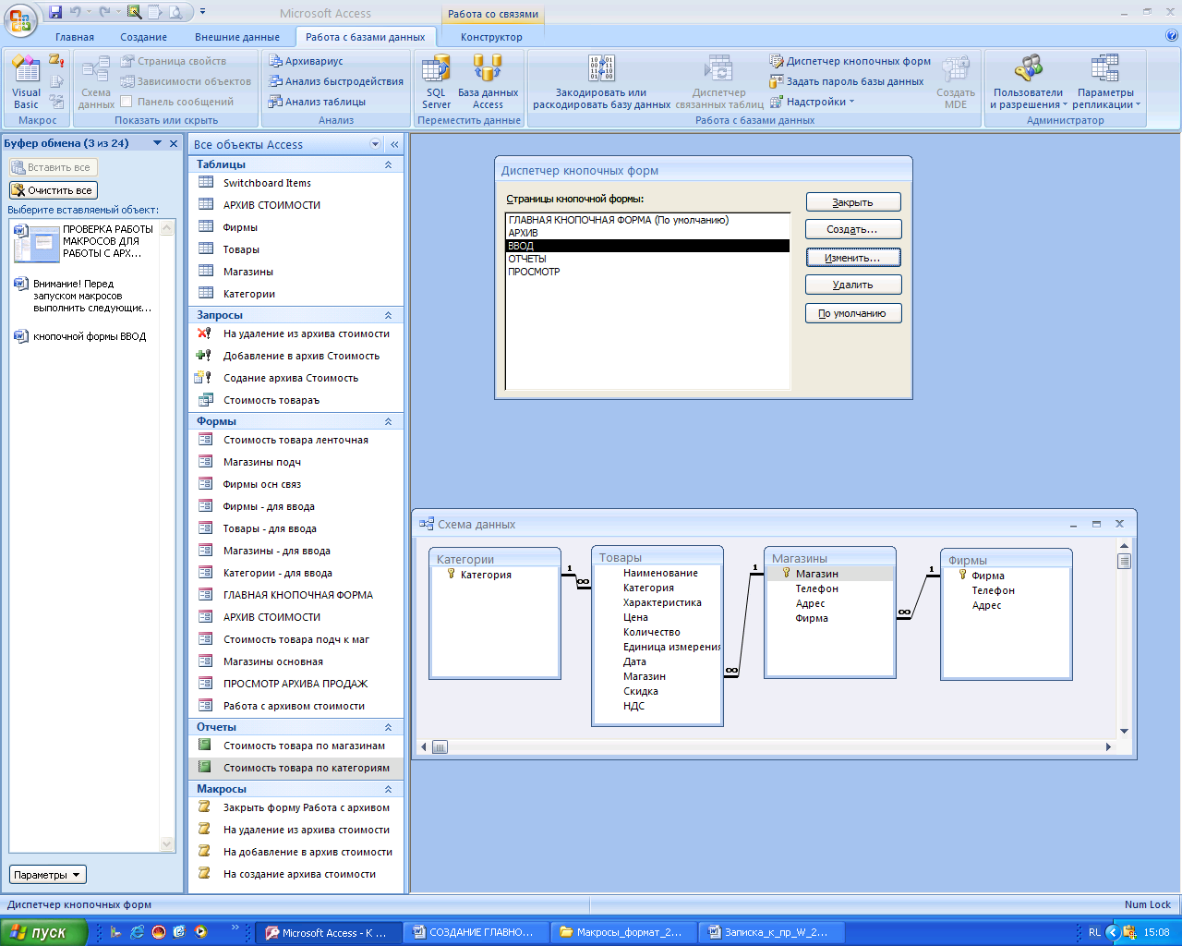Image resolution: width=1182 pixels, height=946 pixels.
Task: Open Все объекты Access dropdown
Action: (x=375, y=144)
